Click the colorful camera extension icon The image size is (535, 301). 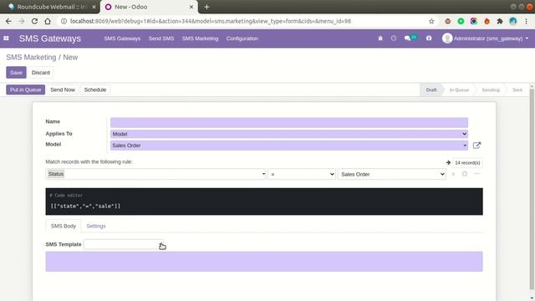474,21
